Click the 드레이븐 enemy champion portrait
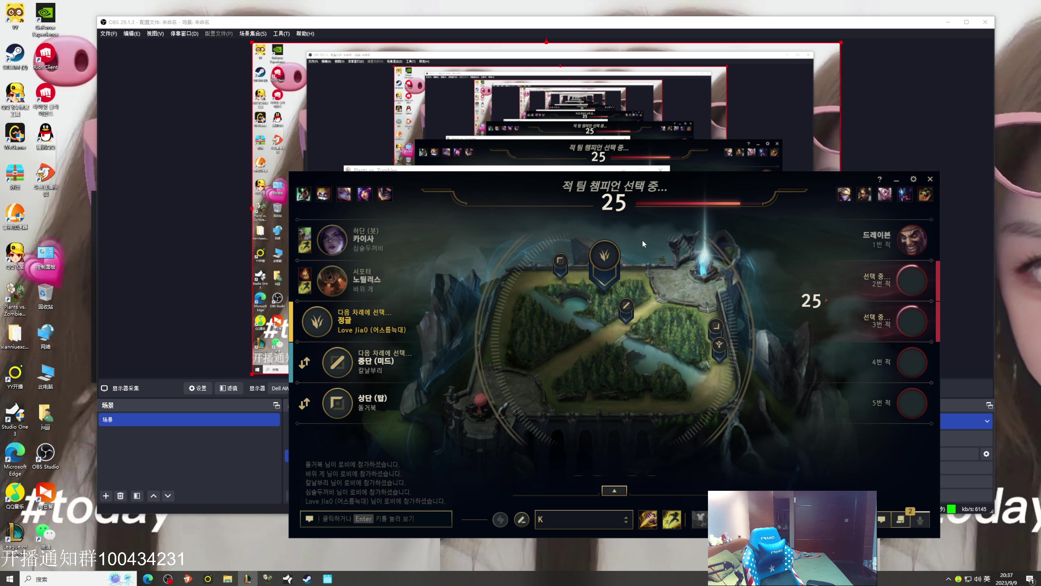1041x586 pixels. (912, 240)
